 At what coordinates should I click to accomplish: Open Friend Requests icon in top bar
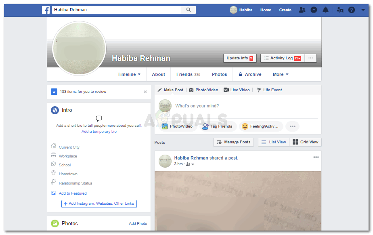302,10
